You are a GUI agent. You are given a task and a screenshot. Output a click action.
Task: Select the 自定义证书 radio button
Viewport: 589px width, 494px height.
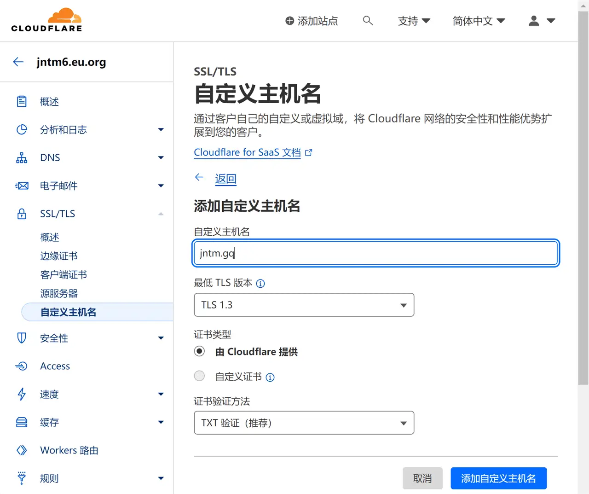[x=199, y=377]
